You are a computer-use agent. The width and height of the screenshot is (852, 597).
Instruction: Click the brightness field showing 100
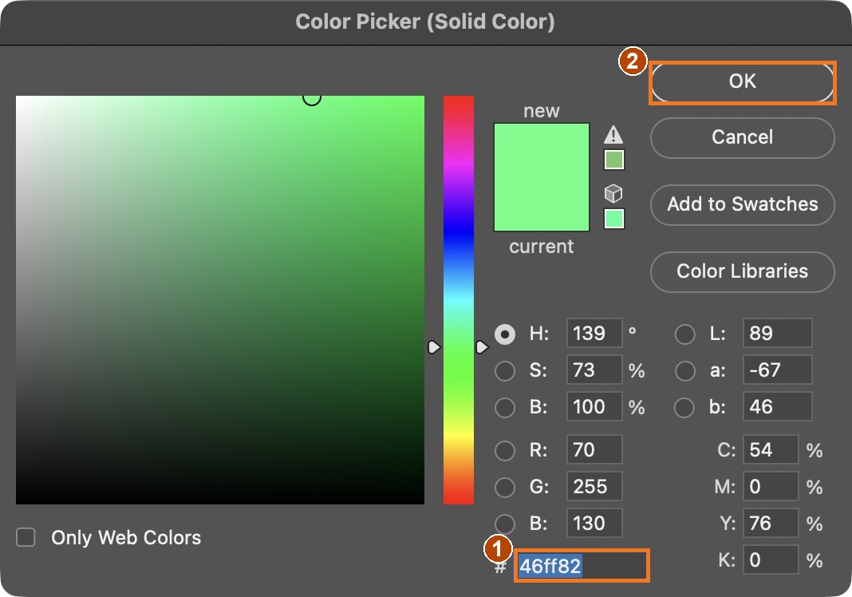[x=594, y=406]
